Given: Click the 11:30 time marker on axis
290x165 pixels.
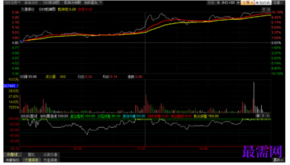Looking at the screenshot, I should (x=141, y=149).
